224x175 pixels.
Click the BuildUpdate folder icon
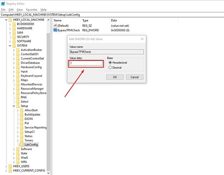tap(21, 114)
